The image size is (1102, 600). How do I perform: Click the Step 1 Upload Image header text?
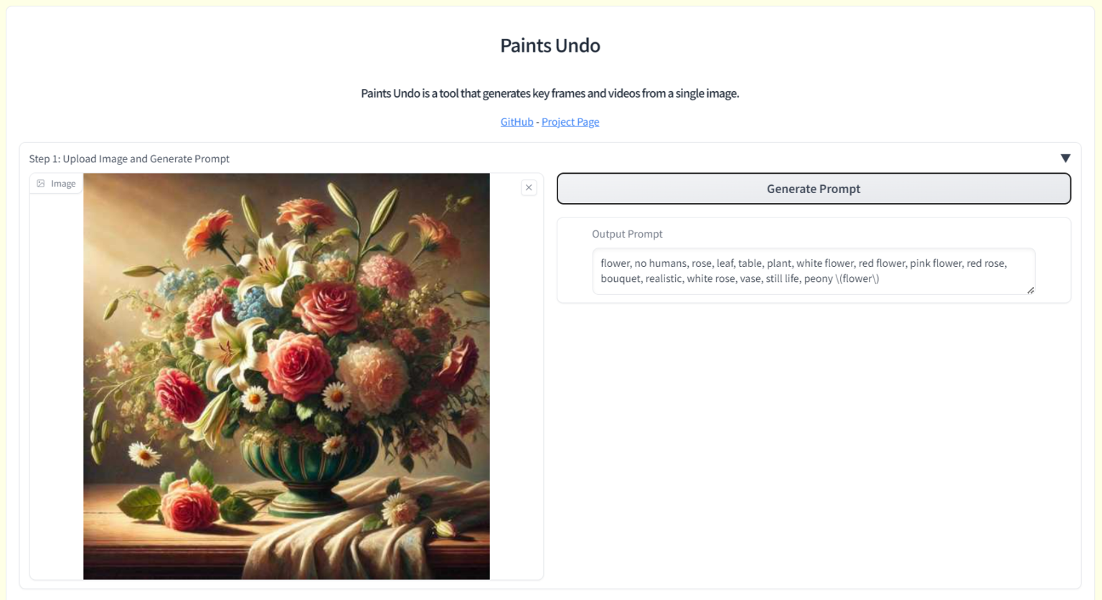pyautogui.click(x=129, y=159)
